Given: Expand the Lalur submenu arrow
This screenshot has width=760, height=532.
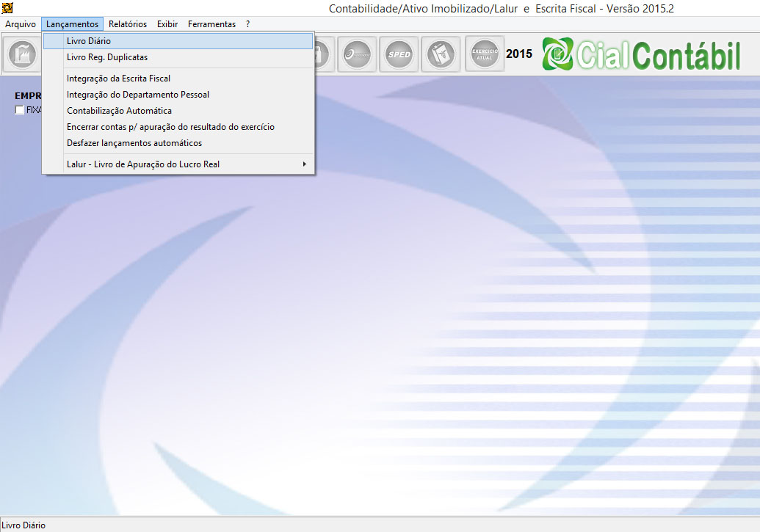Looking at the screenshot, I should click(x=304, y=164).
